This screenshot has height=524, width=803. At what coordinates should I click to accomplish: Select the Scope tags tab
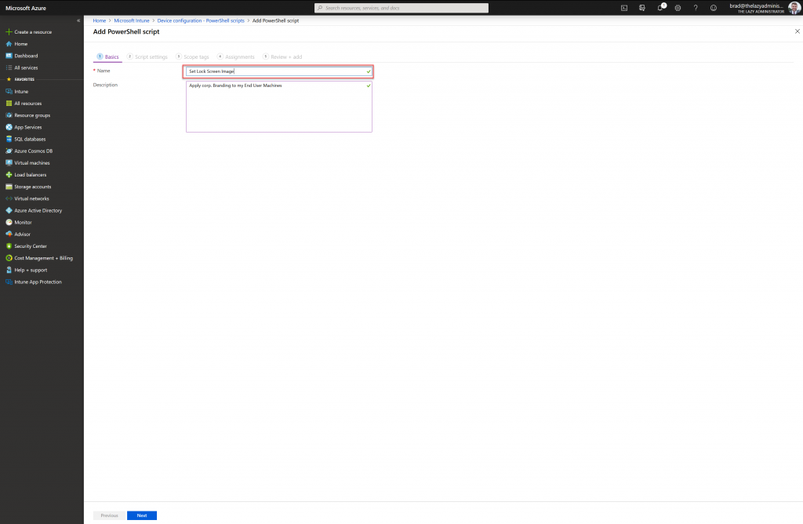[193, 56]
